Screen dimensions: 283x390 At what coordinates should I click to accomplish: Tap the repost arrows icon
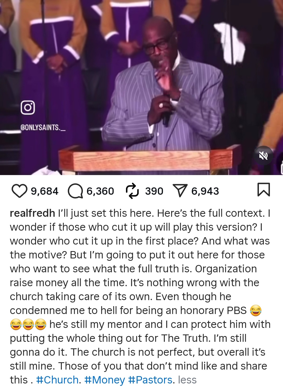pyautogui.click(x=132, y=191)
